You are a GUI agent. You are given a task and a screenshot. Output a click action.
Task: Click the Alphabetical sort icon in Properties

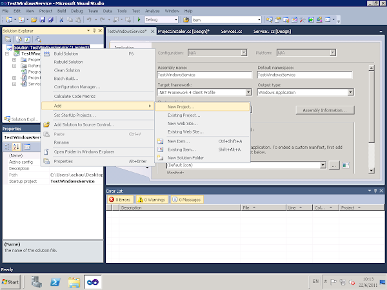[16, 147]
